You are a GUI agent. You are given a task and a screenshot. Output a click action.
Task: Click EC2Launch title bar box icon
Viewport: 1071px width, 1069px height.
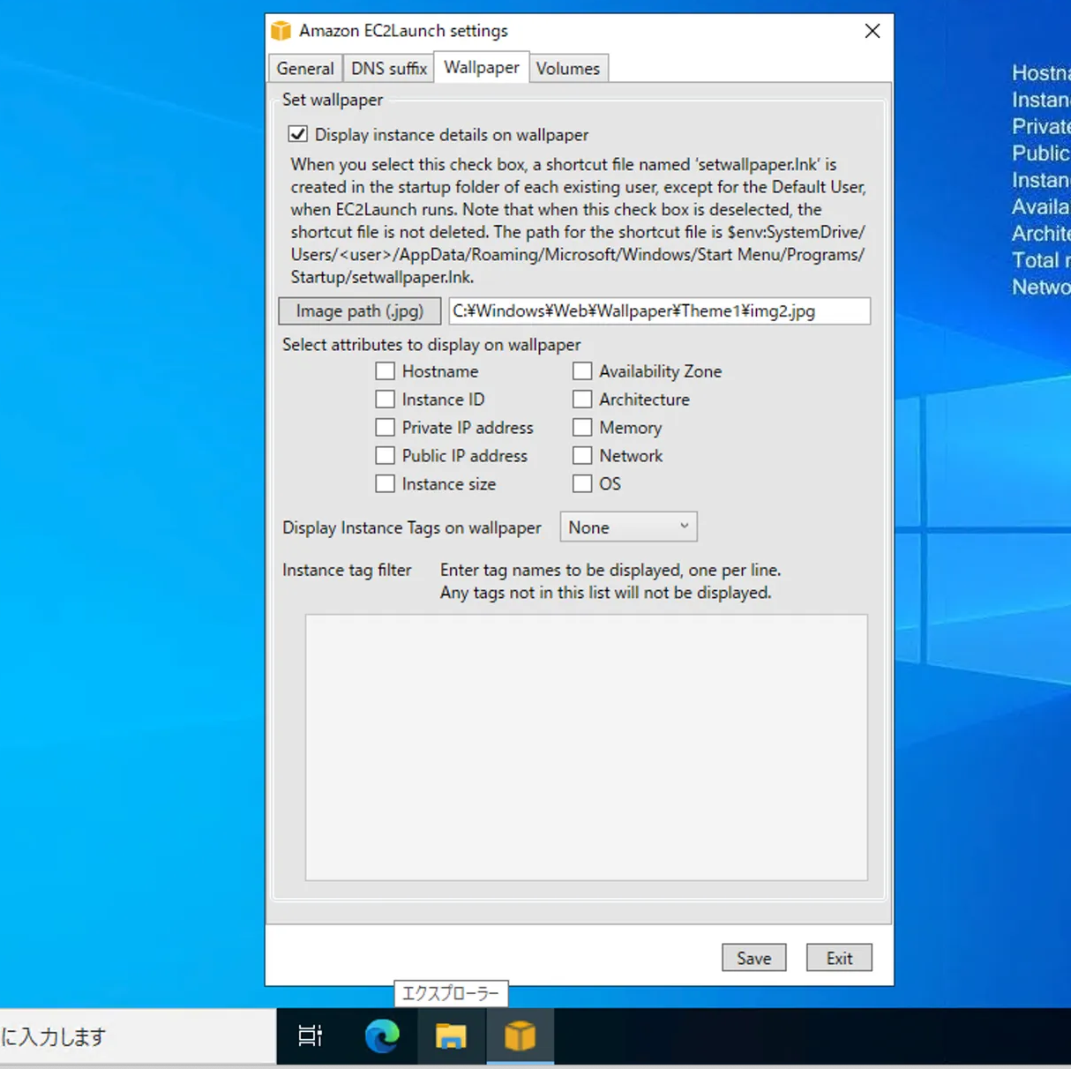(281, 31)
